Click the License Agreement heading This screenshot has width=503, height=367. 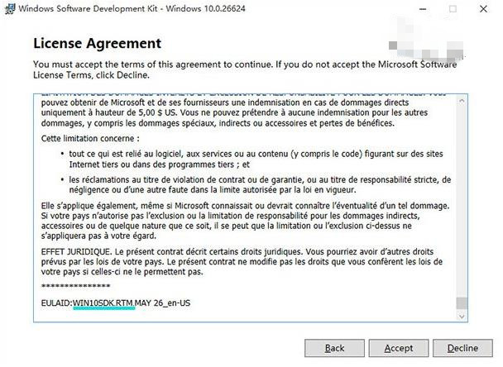pyautogui.click(x=97, y=43)
